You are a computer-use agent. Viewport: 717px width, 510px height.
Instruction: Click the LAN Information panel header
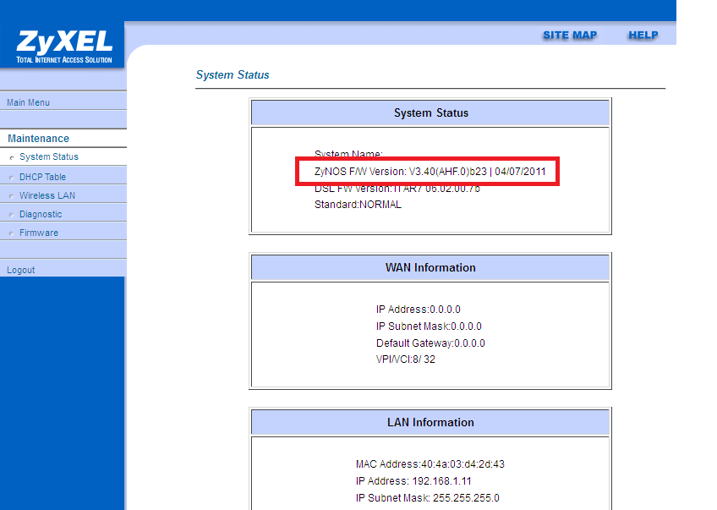tap(430, 422)
